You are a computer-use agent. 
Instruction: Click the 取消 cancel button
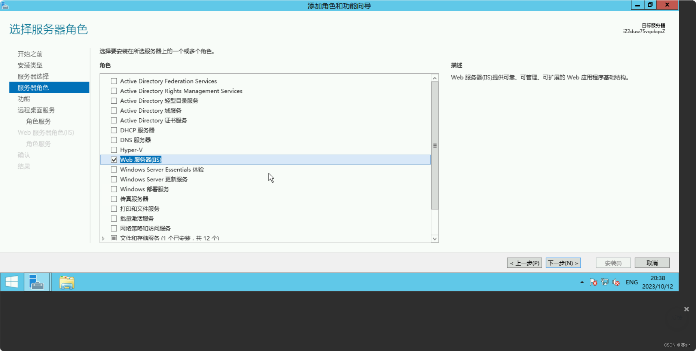click(x=652, y=263)
